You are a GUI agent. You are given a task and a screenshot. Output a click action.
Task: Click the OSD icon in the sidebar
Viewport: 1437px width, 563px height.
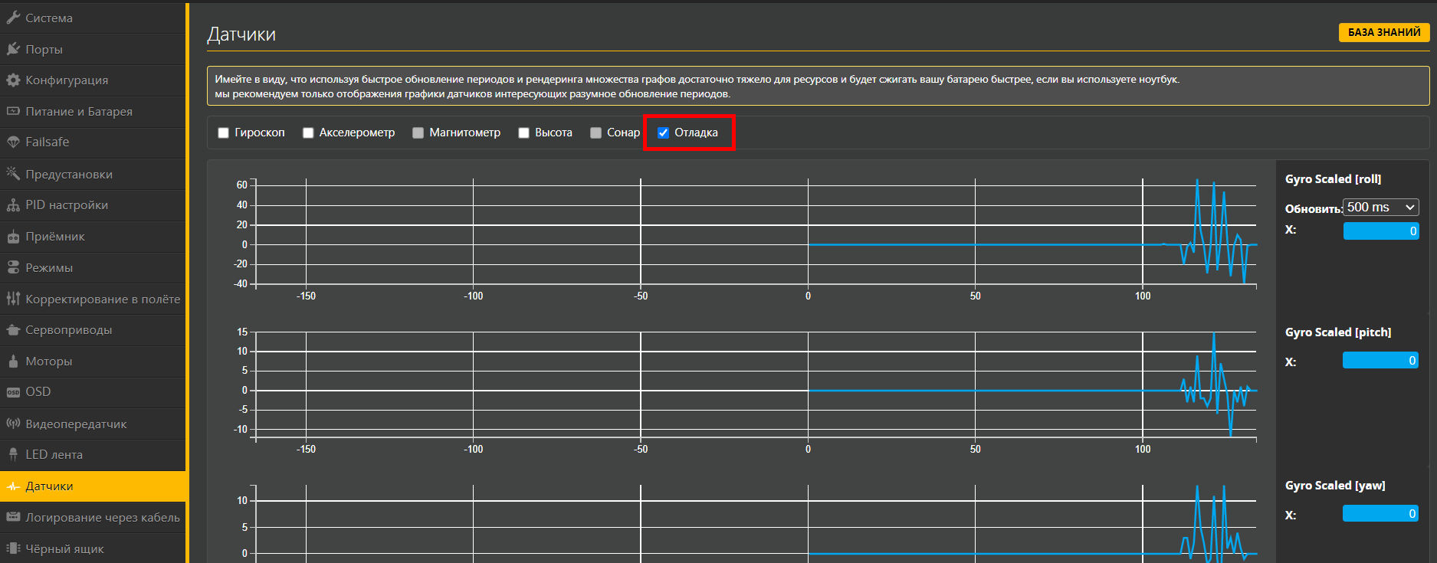pos(13,392)
